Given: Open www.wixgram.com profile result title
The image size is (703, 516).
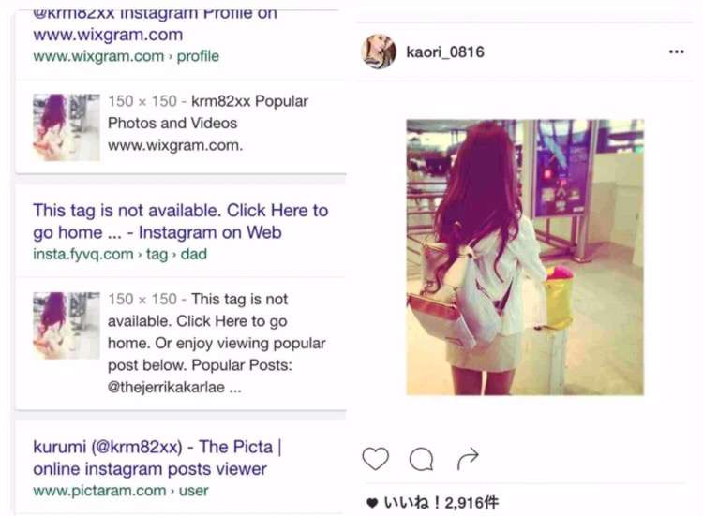Looking at the screenshot, I should pos(155,24).
